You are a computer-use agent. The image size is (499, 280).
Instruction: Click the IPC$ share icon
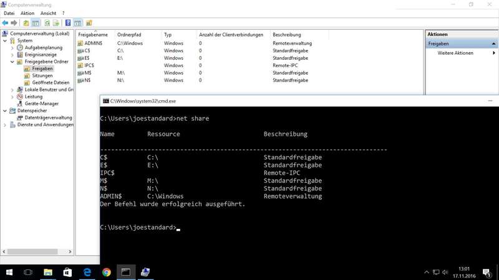pos(80,65)
